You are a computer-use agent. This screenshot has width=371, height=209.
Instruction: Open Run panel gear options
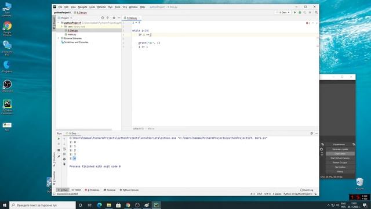pyautogui.click(x=312, y=134)
